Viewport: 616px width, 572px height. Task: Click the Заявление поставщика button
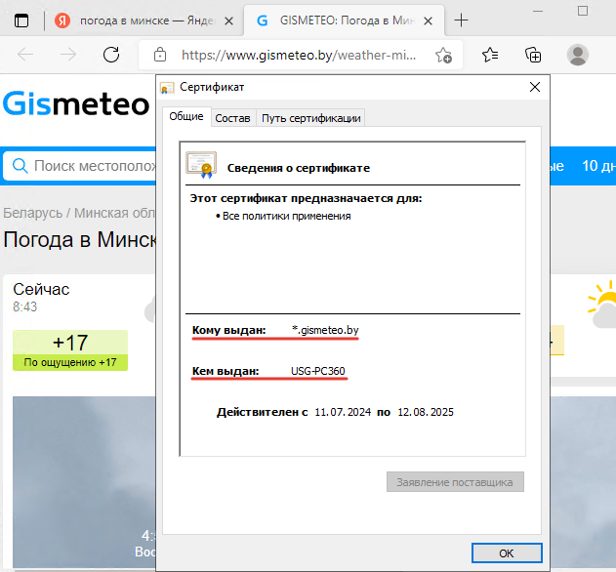(455, 481)
